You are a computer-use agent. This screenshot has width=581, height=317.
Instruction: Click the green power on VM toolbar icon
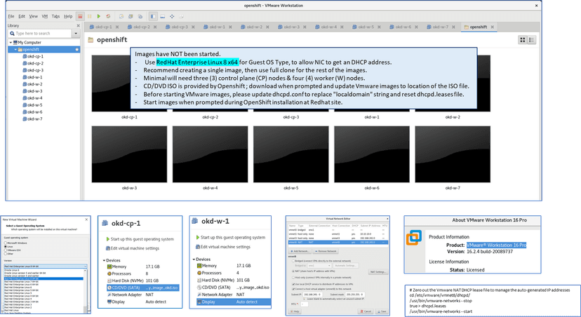[x=98, y=15]
